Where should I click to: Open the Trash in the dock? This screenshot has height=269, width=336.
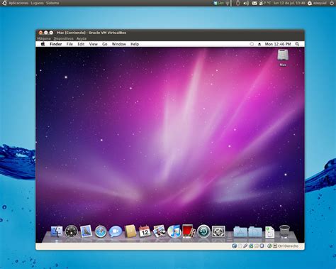284,231
